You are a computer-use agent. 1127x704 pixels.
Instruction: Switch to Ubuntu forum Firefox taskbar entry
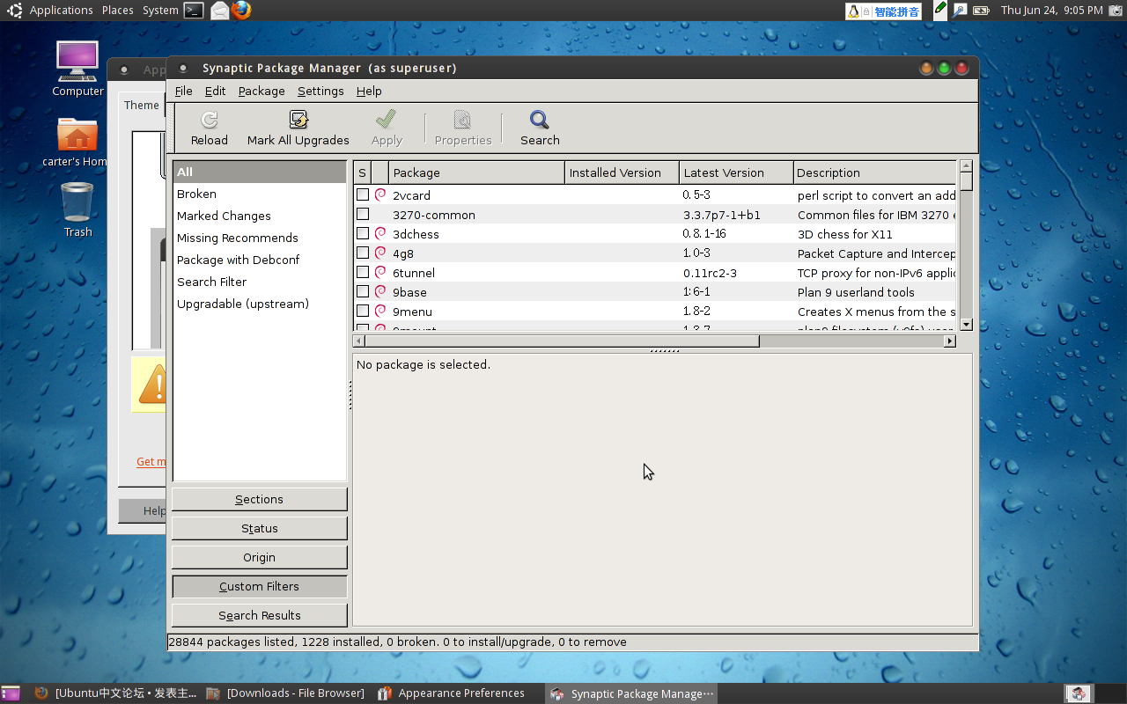click(x=115, y=693)
